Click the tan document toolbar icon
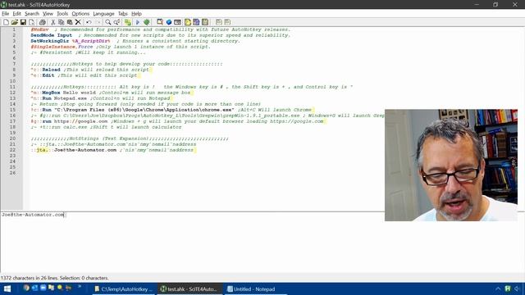Image resolution: width=525 pixels, height=295 pixels. pos(205,22)
